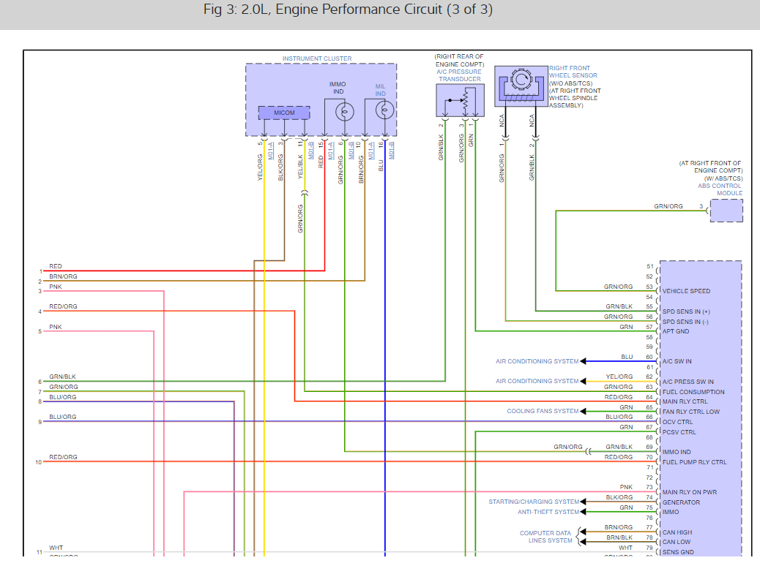This screenshot has height=574, width=760.
Task: Click the CAN HIGH terminal label
Action: click(x=677, y=532)
